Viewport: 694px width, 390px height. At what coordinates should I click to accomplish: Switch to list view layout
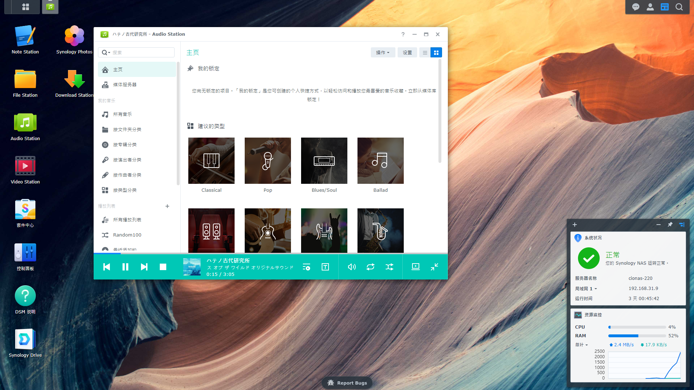tap(425, 53)
